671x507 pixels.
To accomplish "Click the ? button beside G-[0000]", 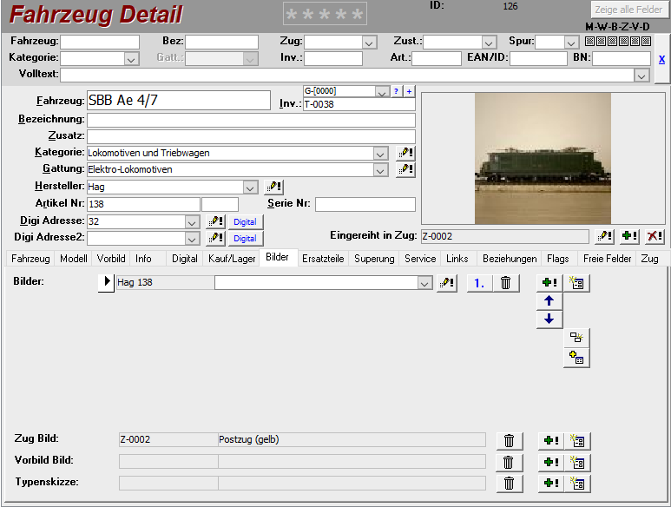I will pyautogui.click(x=396, y=91).
